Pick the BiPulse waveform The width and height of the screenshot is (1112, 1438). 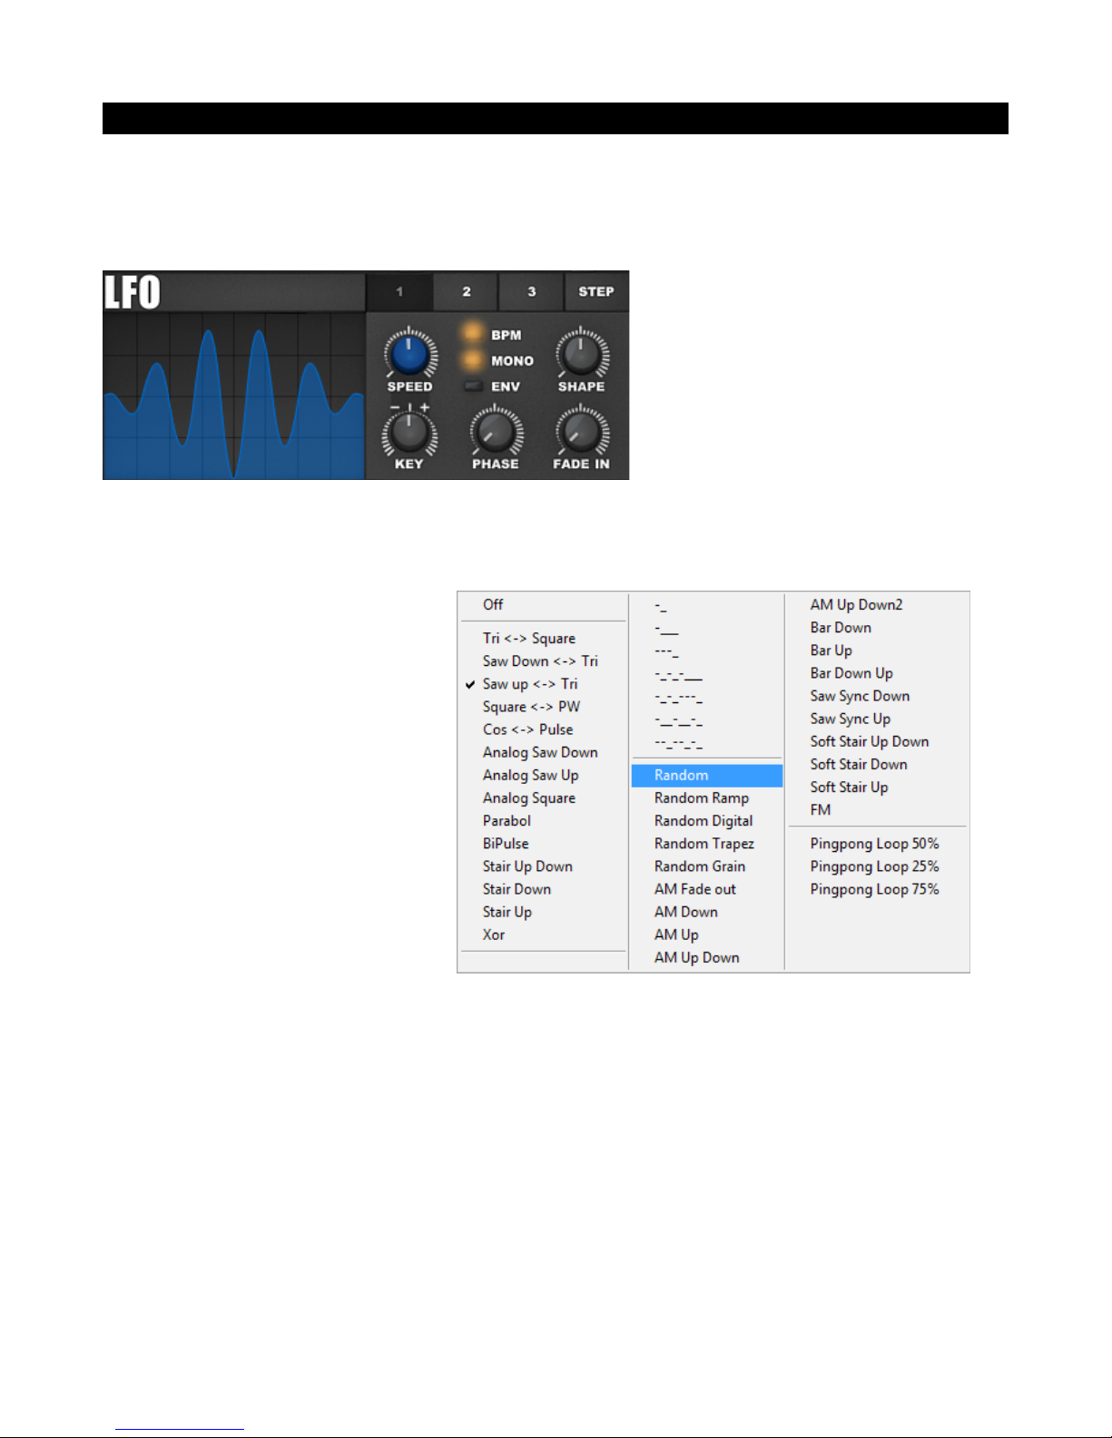tap(506, 844)
